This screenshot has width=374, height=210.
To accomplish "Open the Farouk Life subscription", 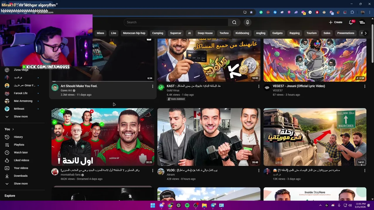I will click(22, 93).
